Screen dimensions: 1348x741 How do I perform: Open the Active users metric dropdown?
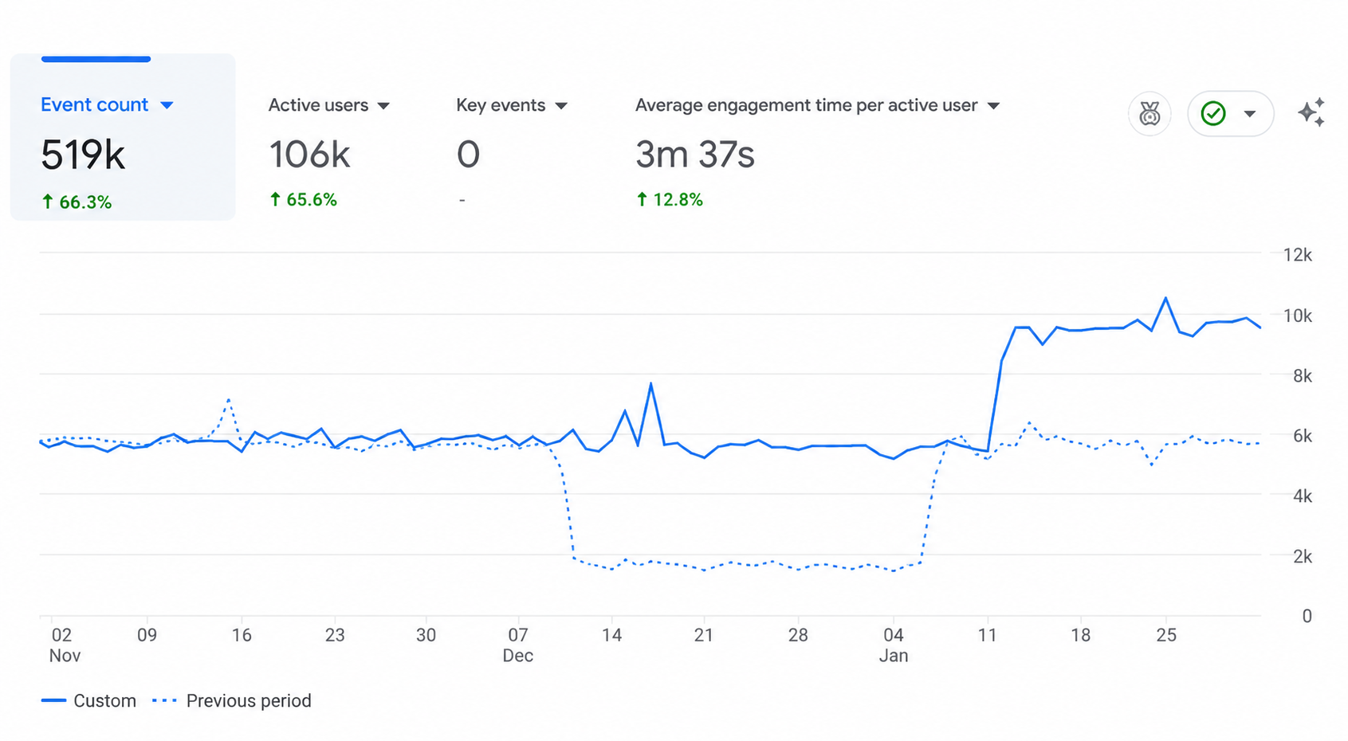[x=383, y=106]
